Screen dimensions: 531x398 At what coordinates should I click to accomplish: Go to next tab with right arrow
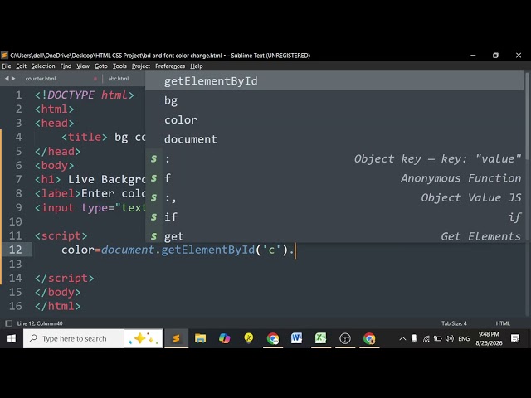tap(13, 79)
